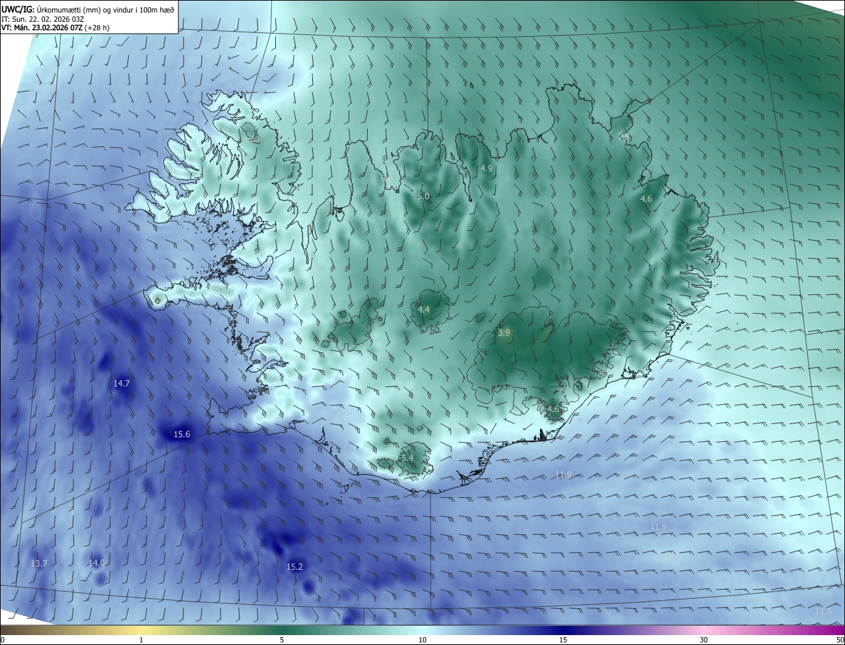
Task: Click the 3.9 value label on the map
Action: point(504,333)
